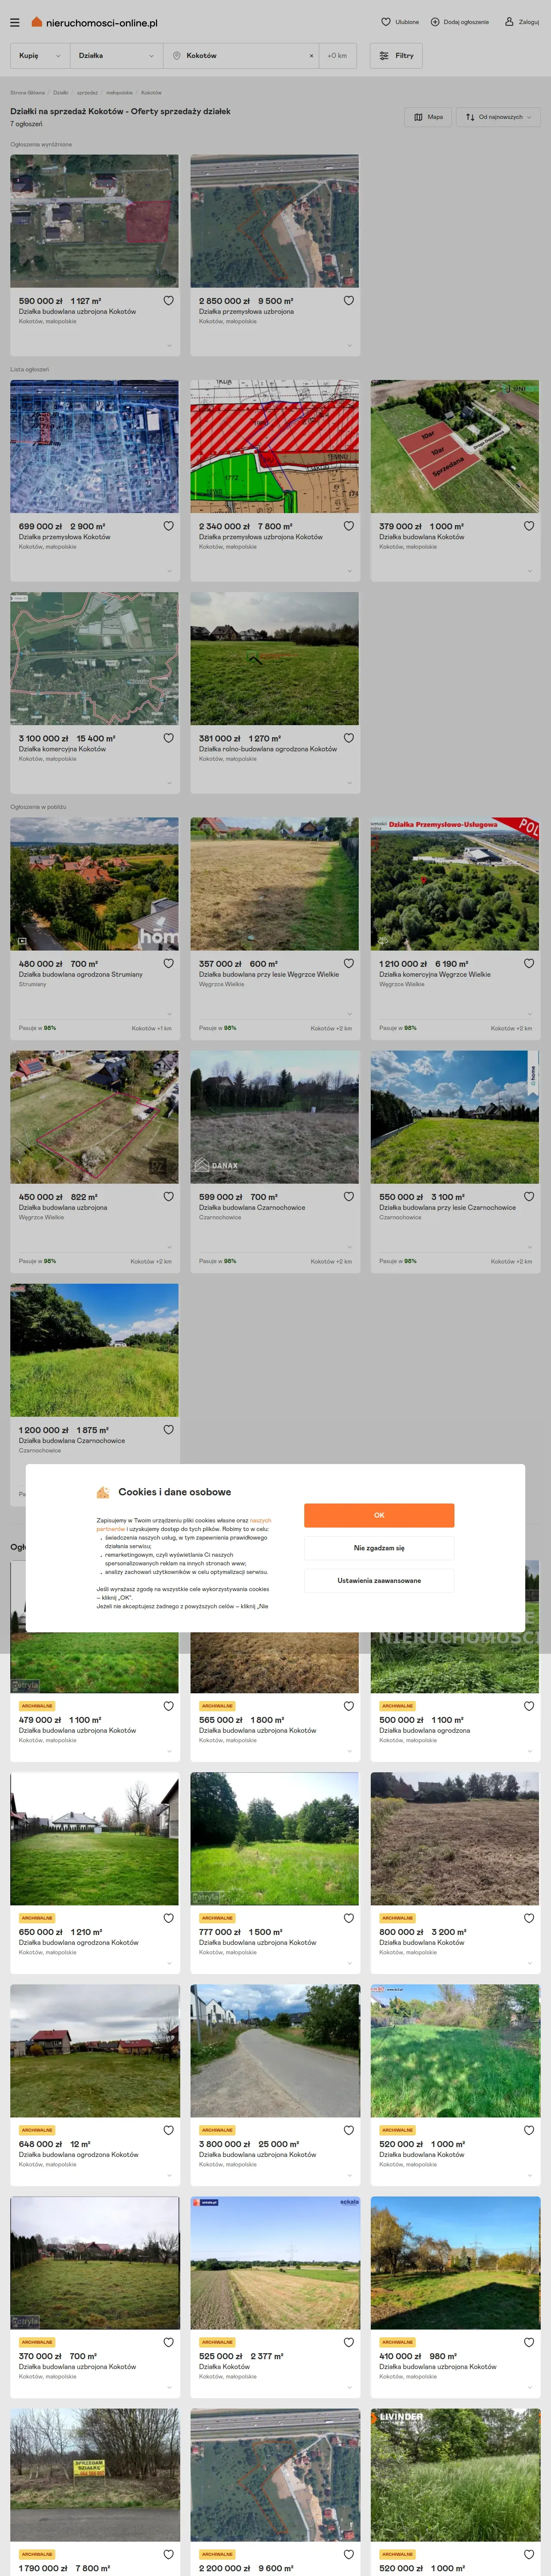The width and height of the screenshot is (551, 2576).
Task: Favorite the 590 000 zł 1 127 m² listing
Action: [168, 301]
